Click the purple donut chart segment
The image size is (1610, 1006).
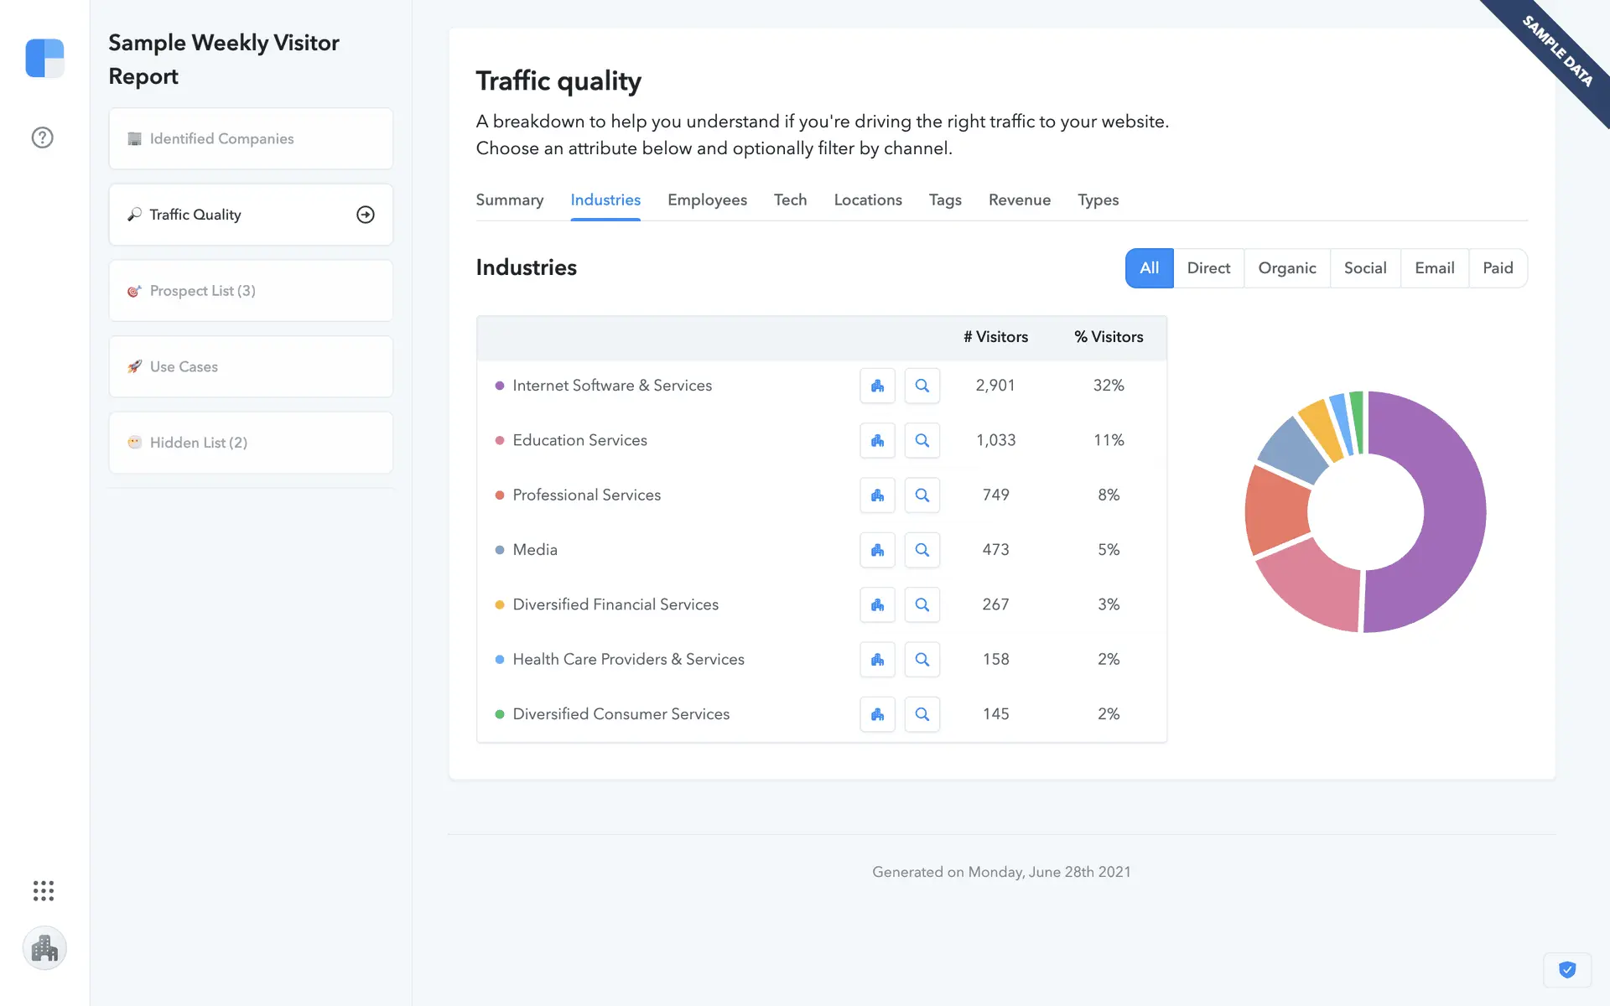(x=1455, y=511)
